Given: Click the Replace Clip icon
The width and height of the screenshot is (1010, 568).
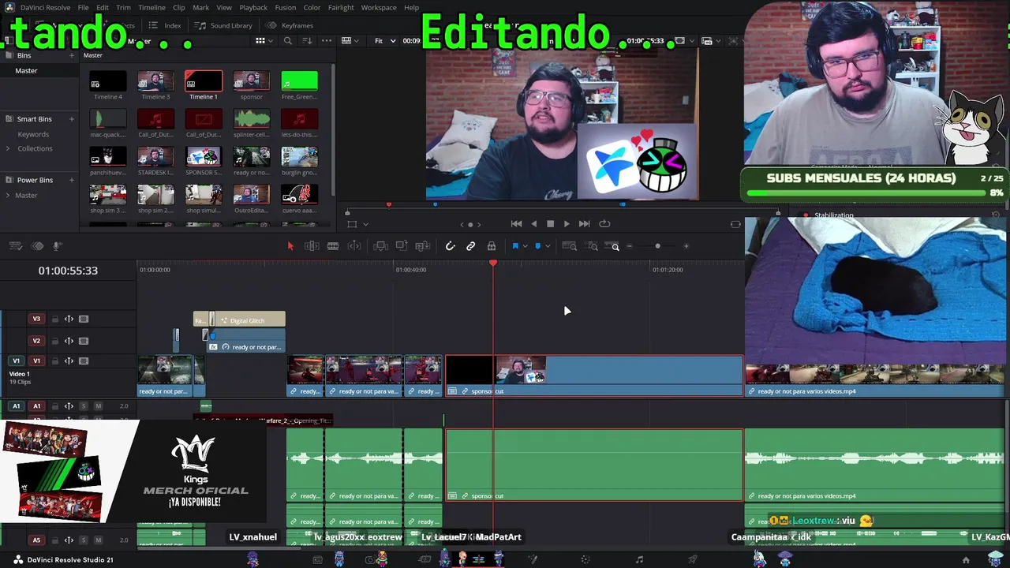Looking at the screenshot, I should [423, 246].
